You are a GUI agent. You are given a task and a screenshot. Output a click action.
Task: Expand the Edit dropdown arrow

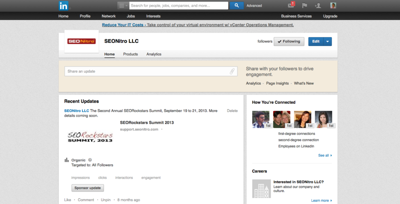(328, 41)
